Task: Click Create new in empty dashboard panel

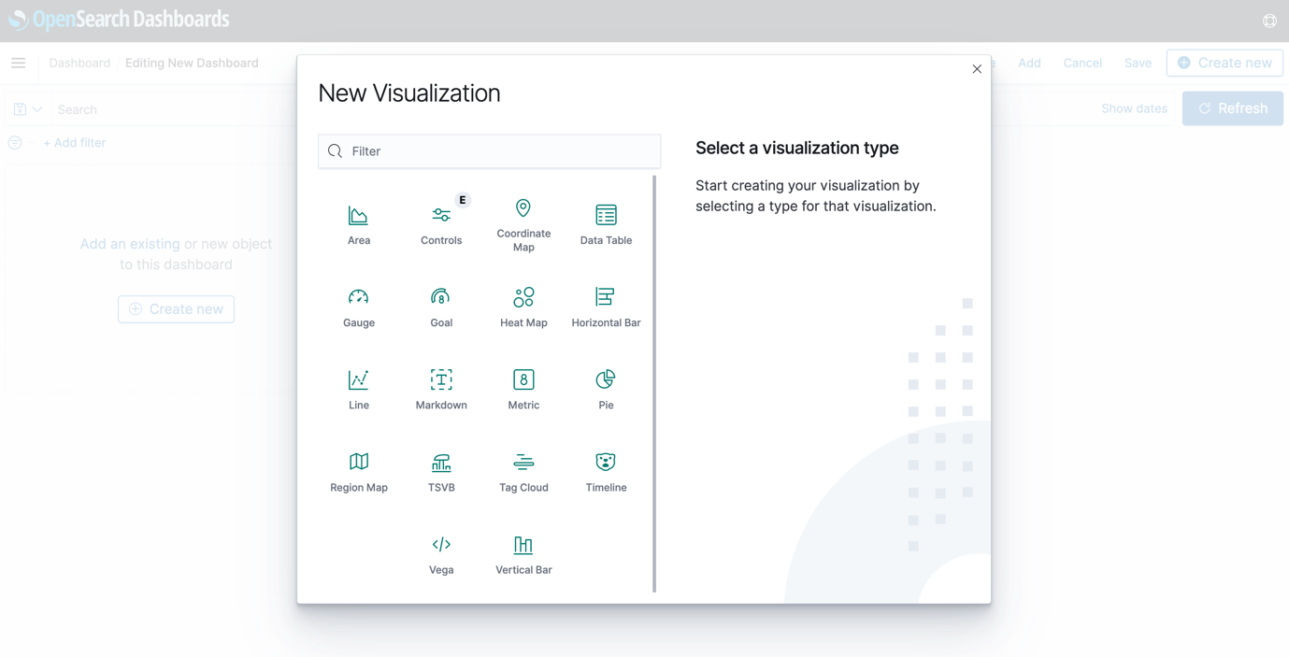Action: [x=176, y=309]
